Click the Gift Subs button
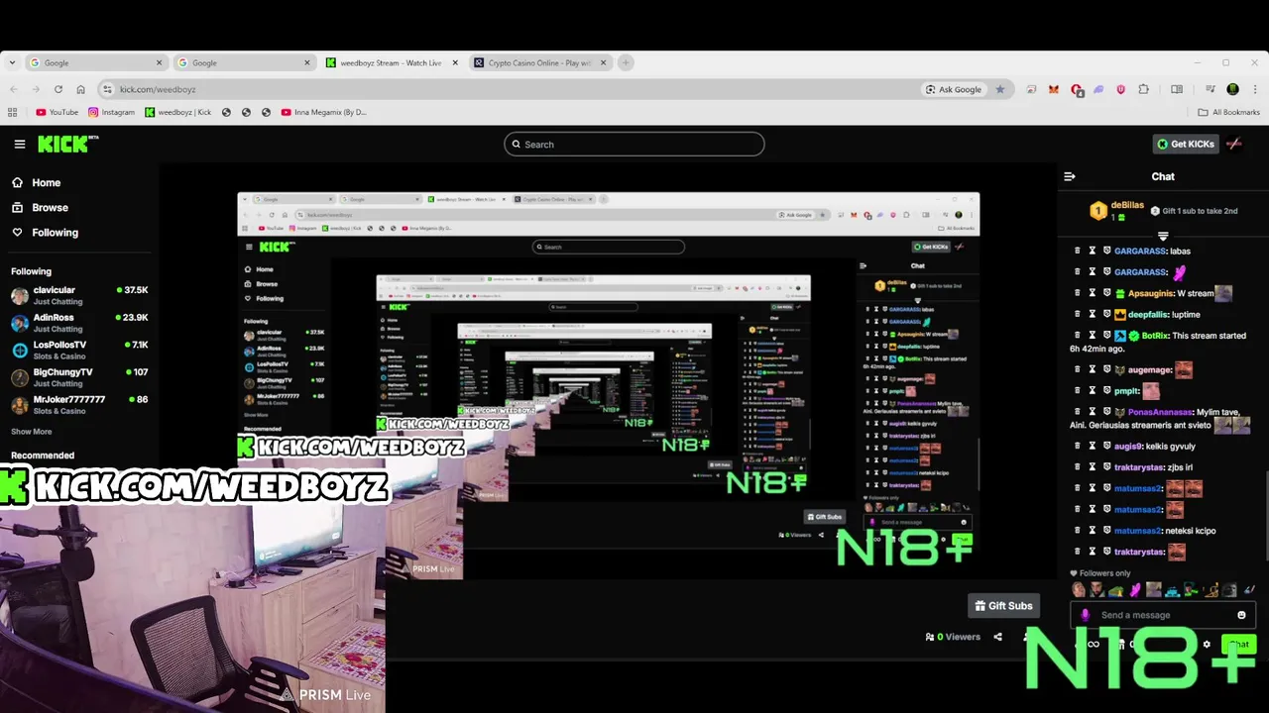 tap(1003, 606)
